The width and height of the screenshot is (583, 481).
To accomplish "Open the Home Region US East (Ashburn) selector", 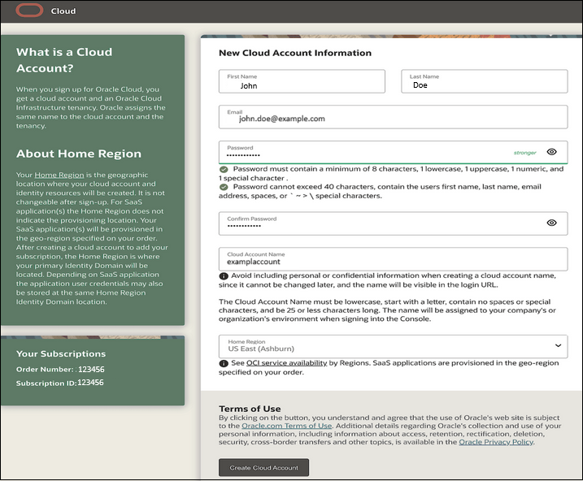I will point(393,346).
